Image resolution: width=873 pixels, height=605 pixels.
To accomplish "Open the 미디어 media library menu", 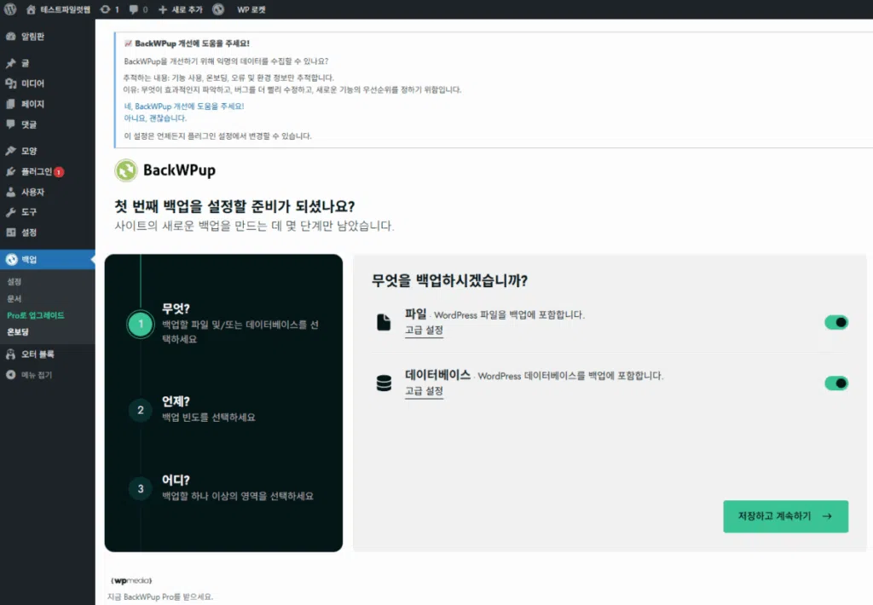I will tap(32, 84).
